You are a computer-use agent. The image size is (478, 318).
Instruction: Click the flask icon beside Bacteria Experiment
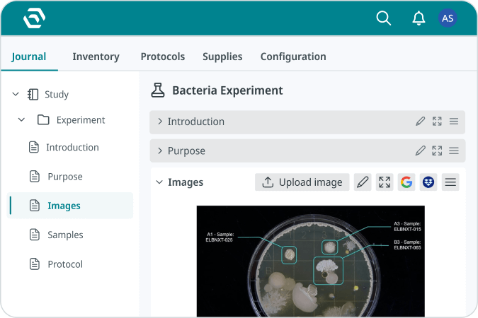pos(158,90)
